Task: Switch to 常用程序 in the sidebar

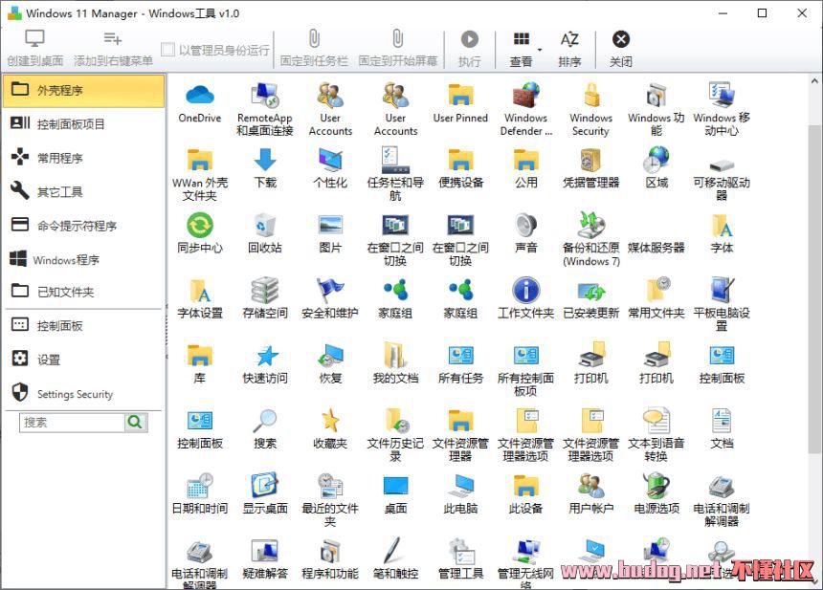Action: (x=84, y=158)
